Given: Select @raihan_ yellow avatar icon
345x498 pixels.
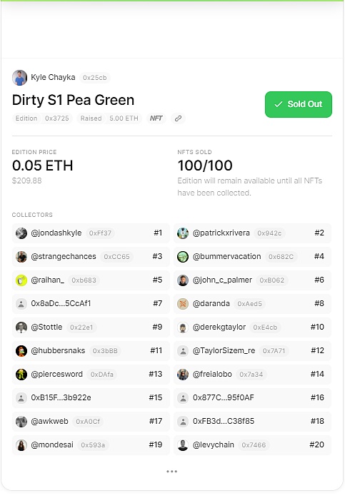Looking at the screenshot, I should 21,280.
